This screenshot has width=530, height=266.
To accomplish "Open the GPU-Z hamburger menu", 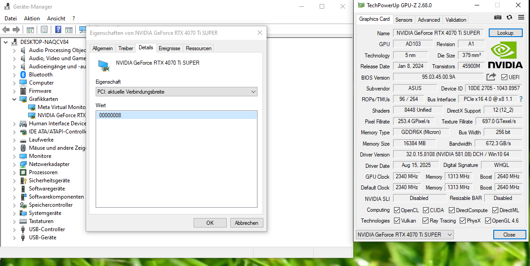I will coord(521,17).
